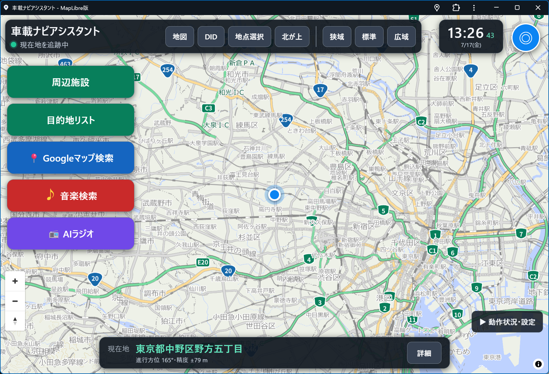The height and width of the screenshot is (374, 549).
Task: Click the 進行方位 165° accuracy readout
Action: (x=171, y=360)
